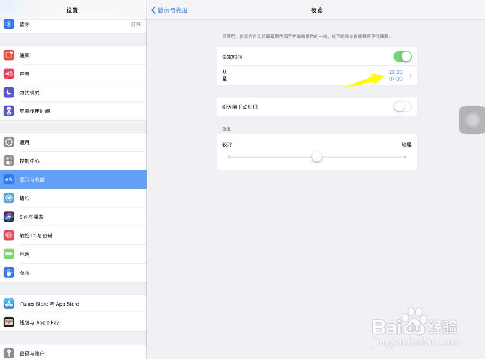
Task: Disable the 设定时间 schedule switch
Action: (x=403, y=57)
